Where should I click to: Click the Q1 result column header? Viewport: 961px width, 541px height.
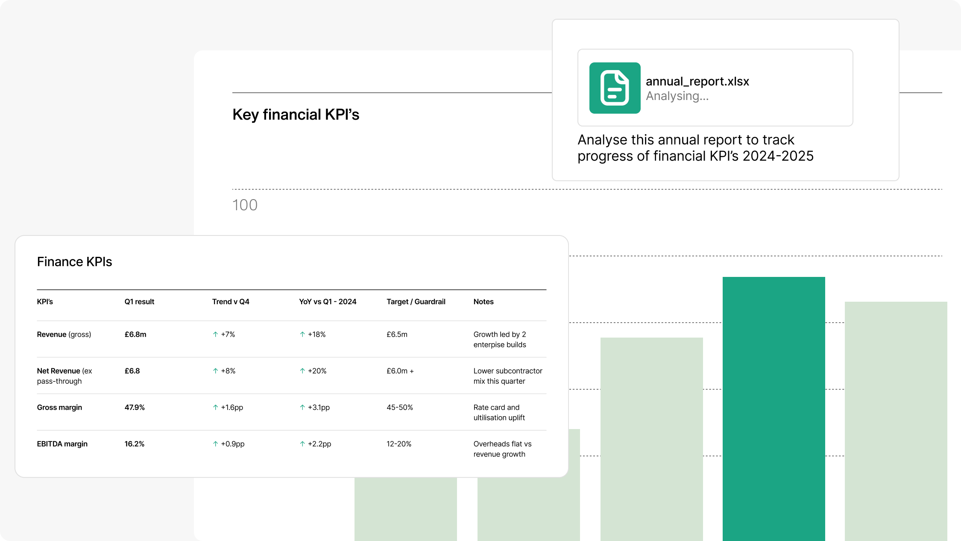(x=139, y=302)
